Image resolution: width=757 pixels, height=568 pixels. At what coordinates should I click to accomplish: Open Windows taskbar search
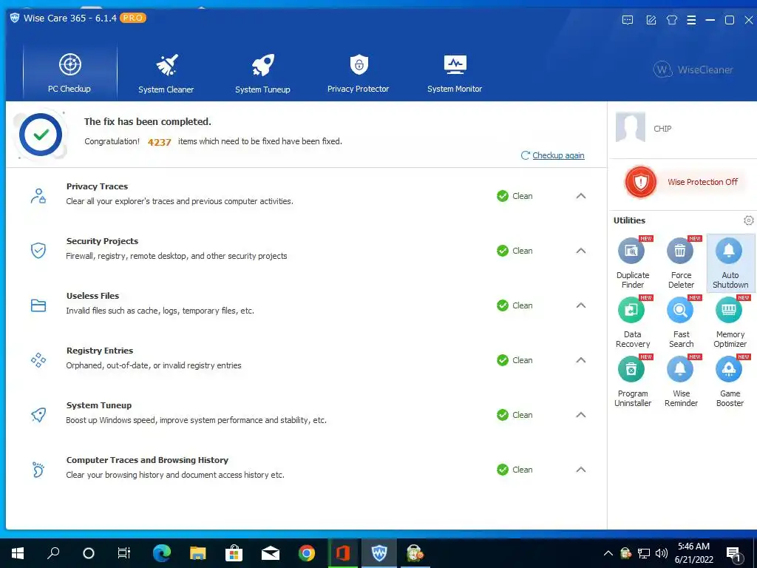coord(53,553)
